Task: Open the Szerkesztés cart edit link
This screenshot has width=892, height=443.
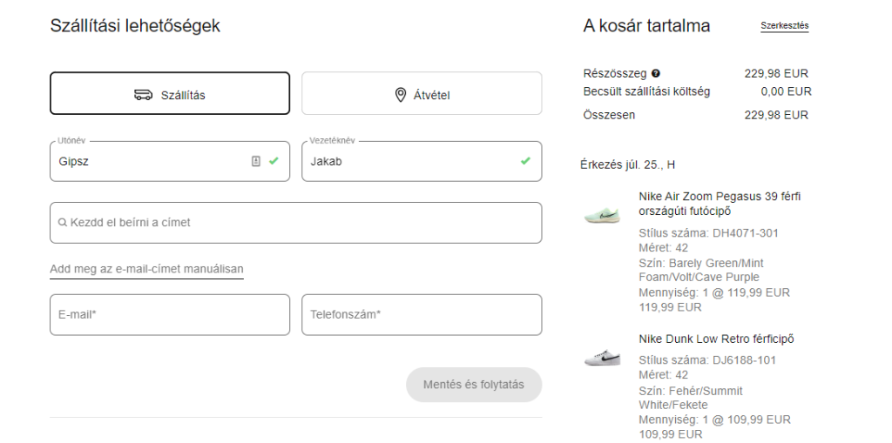Action: point(785,26)
